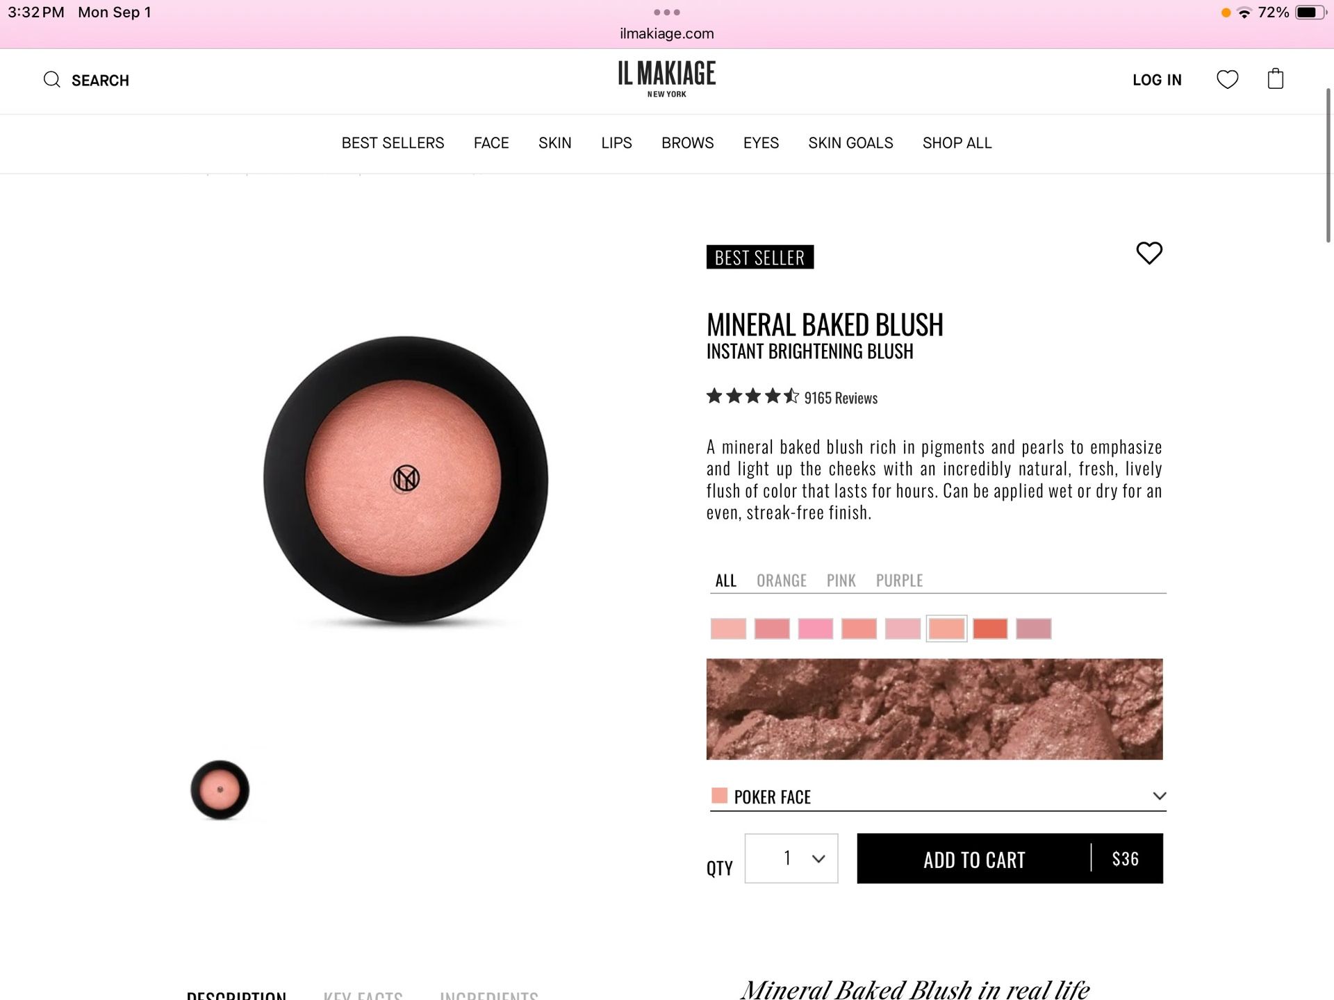This screenshot has width=1334, height=1000.
Task: Open the wishlist heart in header
Action: pyautogui.click(x=1227, y=80)
